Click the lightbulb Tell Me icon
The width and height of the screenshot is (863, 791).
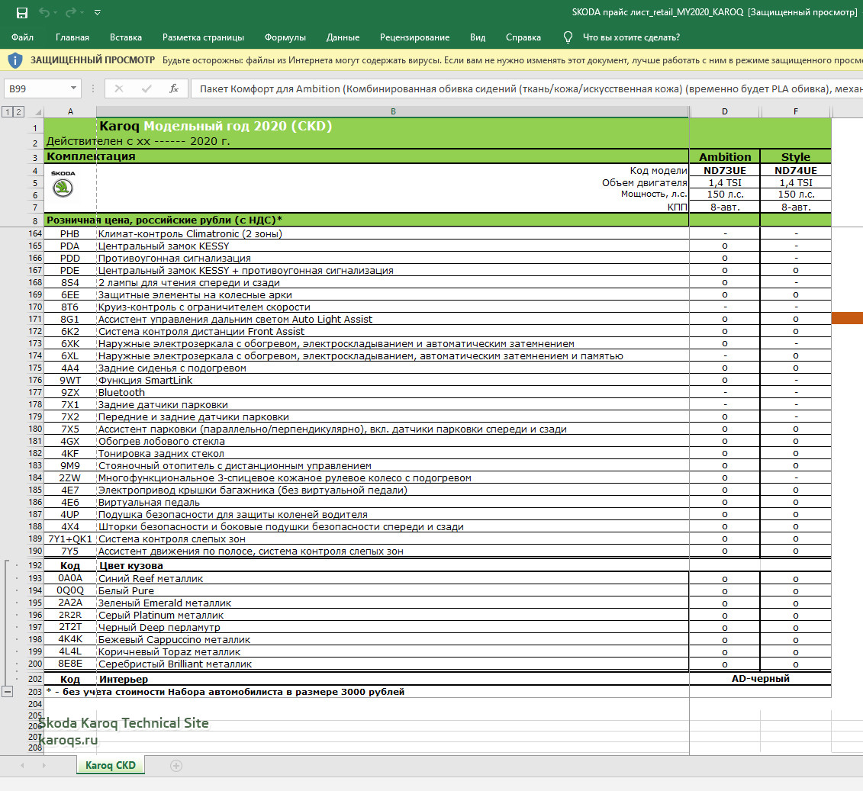[568, 37]
